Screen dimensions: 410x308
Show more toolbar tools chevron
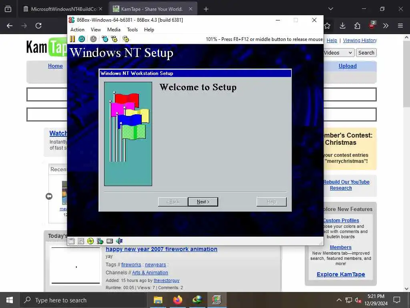[386, 26]
